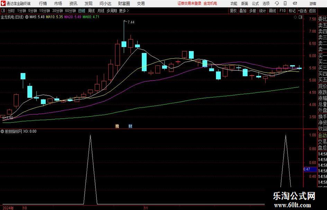Open settings icon beside 股朋指标网 indicator
This screenshot has height=210, width=327.
pyautogui.click(x=2, y=131)
